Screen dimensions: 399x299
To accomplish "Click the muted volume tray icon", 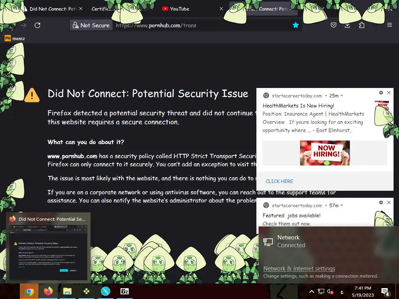I will (330, 292).
